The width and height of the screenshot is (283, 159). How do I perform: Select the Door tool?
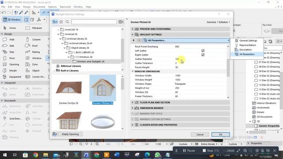pos(9,58)
